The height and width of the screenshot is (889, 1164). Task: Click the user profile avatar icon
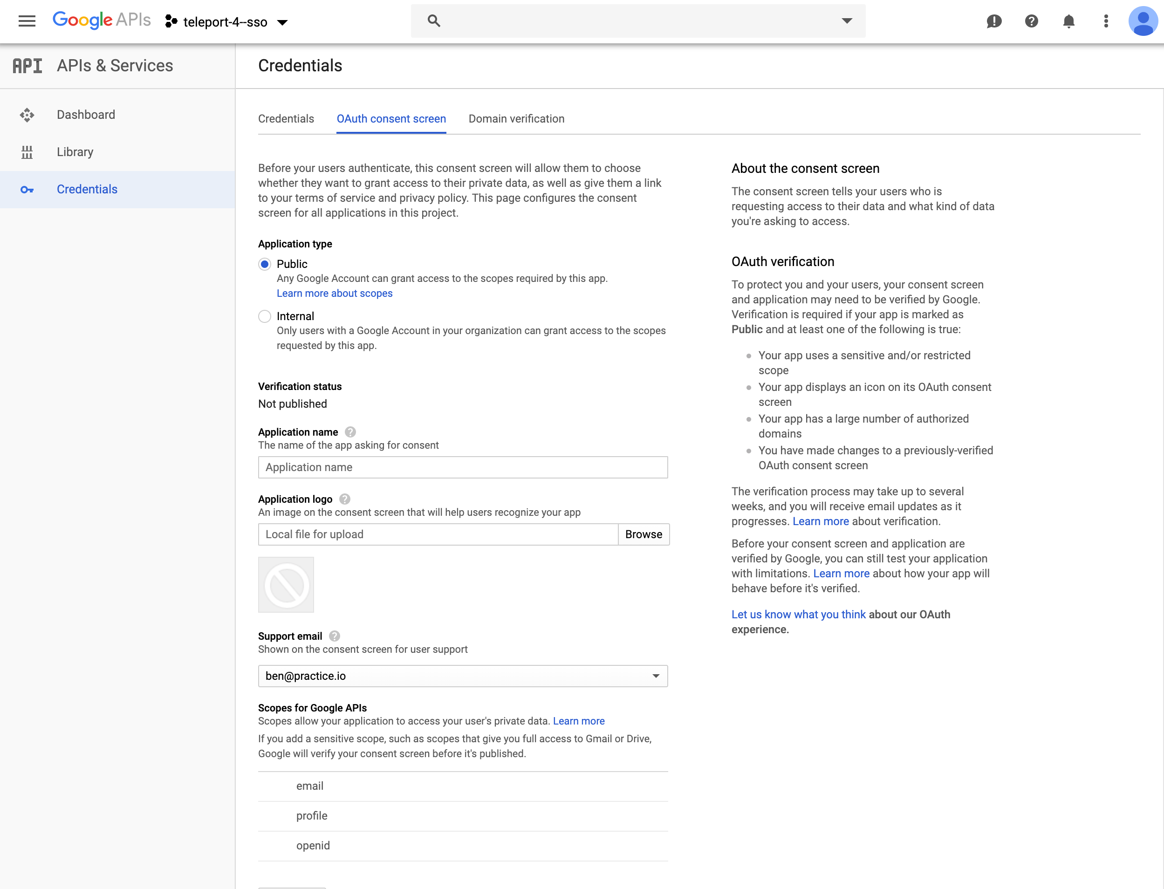coord(1143,21)
